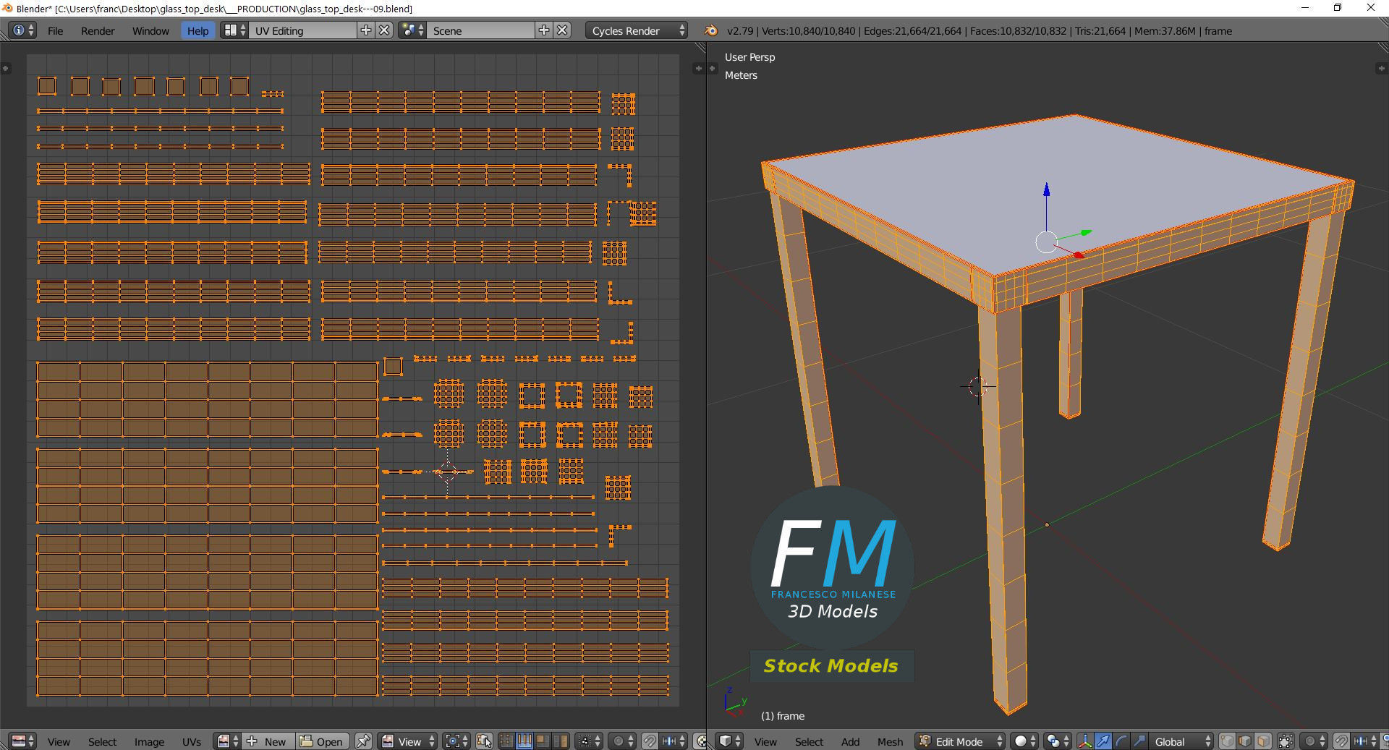This screenshot has height=750, width=1389.
Task: Click UV Editing screen layout field
Action: pyautogui.click(x=304, y=30)
